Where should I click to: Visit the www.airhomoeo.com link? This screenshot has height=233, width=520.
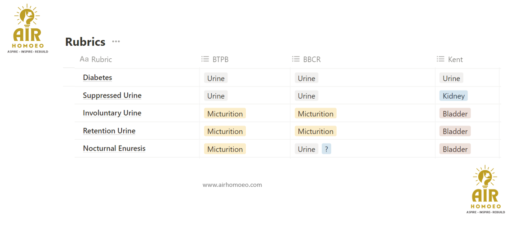[232, 185]
